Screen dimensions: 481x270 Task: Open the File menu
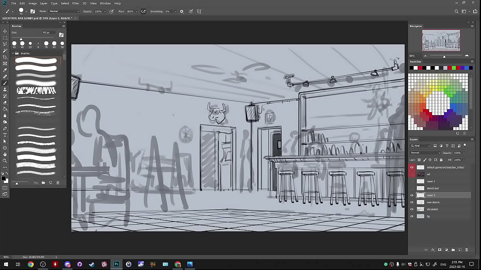(x=14, y=3)
